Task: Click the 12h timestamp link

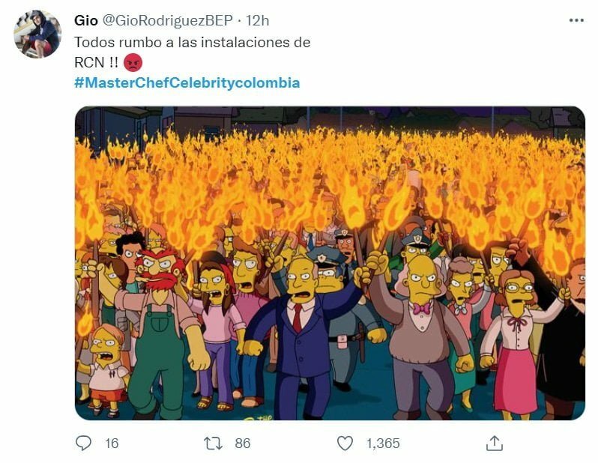Action: pos(257,20)
